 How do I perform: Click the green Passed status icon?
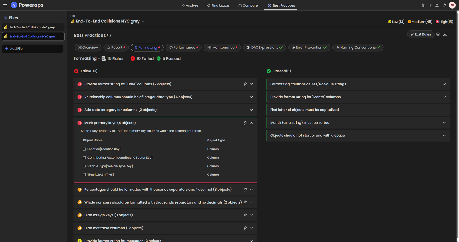coord(269,71)
